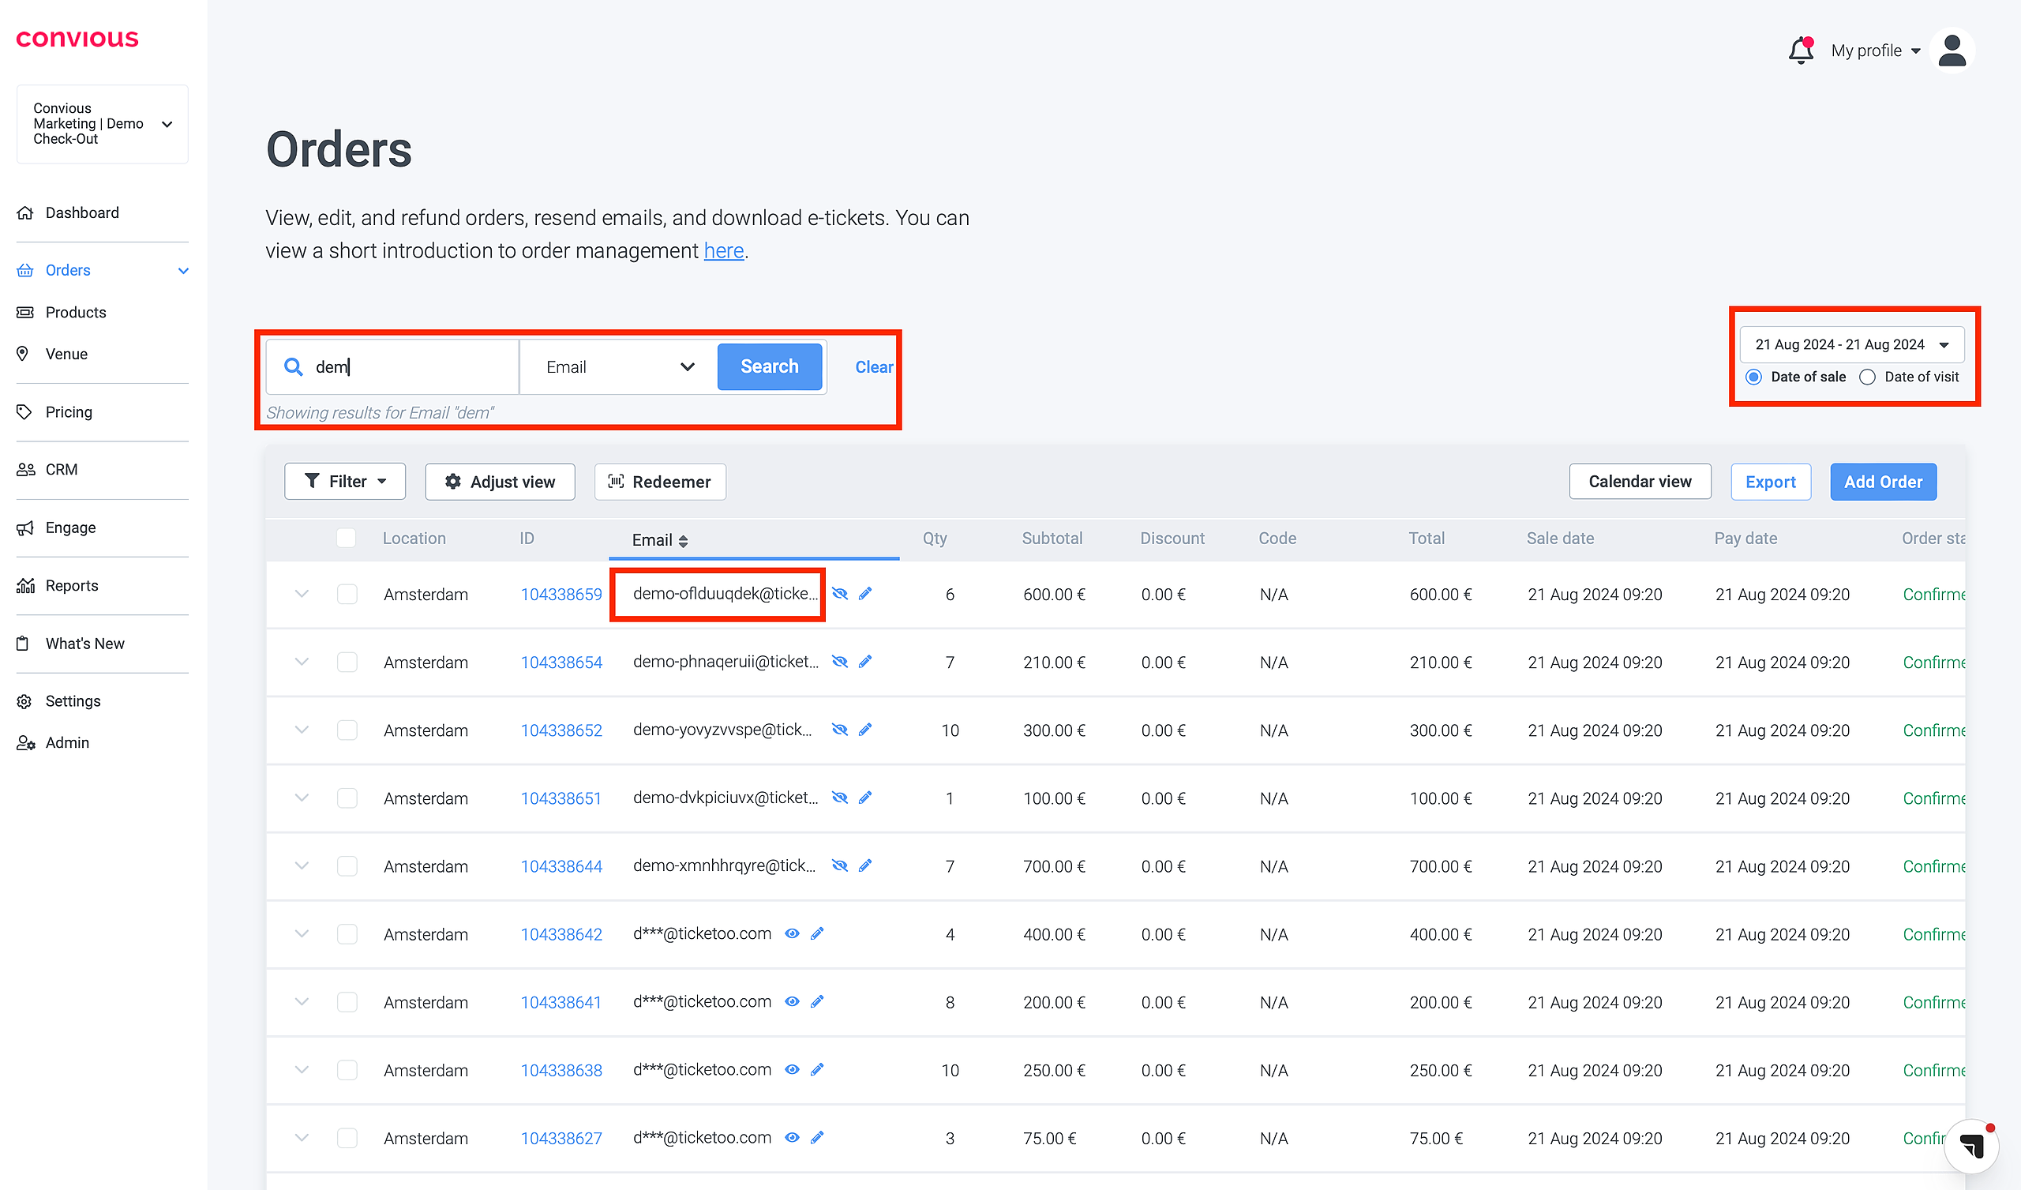Screen dimensions: 2021x1190
Task: Click the dem search input field
Action: point(409,366)
